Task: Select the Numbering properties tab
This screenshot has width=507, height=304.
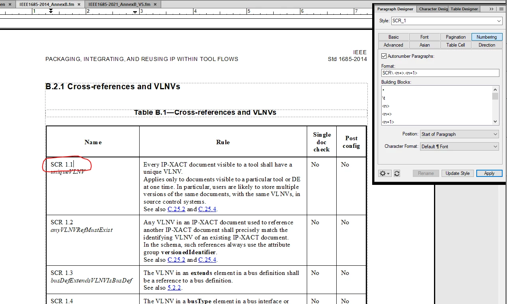Action: [x=487, y=37]
